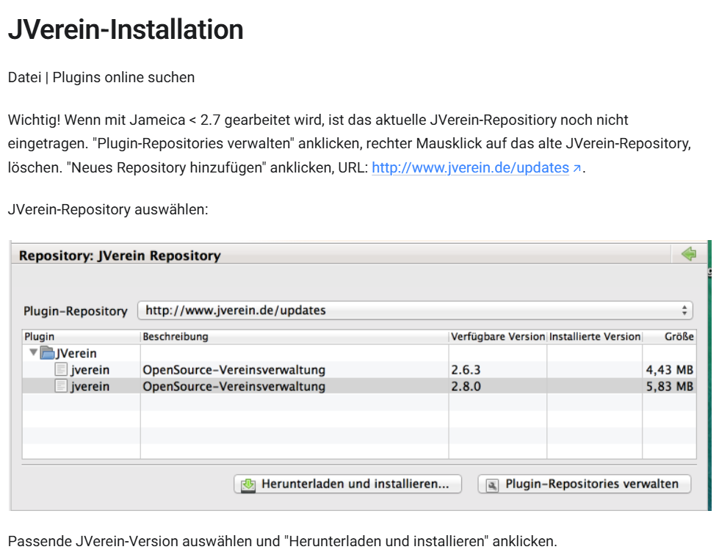The width and height of the screenshot is (719, 555).
Task: Select the 2.8.0 version number cell
Action: point(466,386)
